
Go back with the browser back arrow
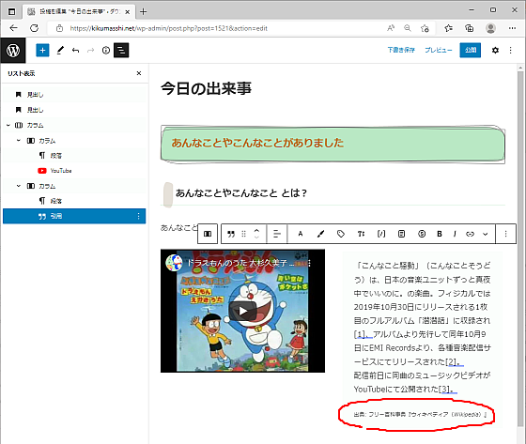[13, 28]
